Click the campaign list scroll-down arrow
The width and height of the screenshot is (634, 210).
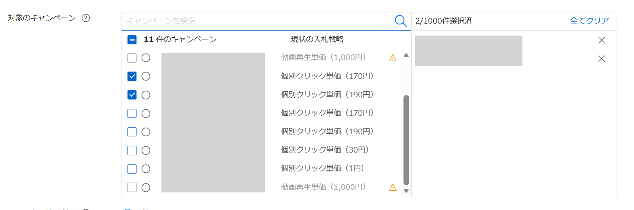click(406, 191)
